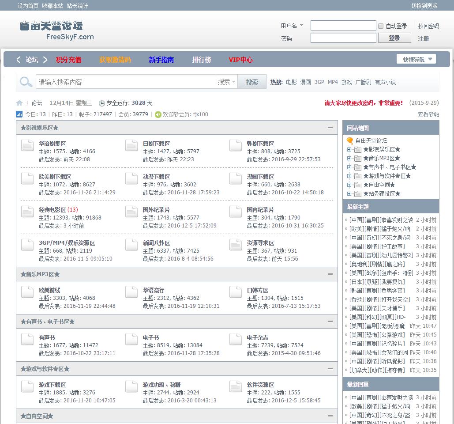Open the 软件资源区 forum folder icon
Screen dimensions: 454x424
click(x=236, y=386)
